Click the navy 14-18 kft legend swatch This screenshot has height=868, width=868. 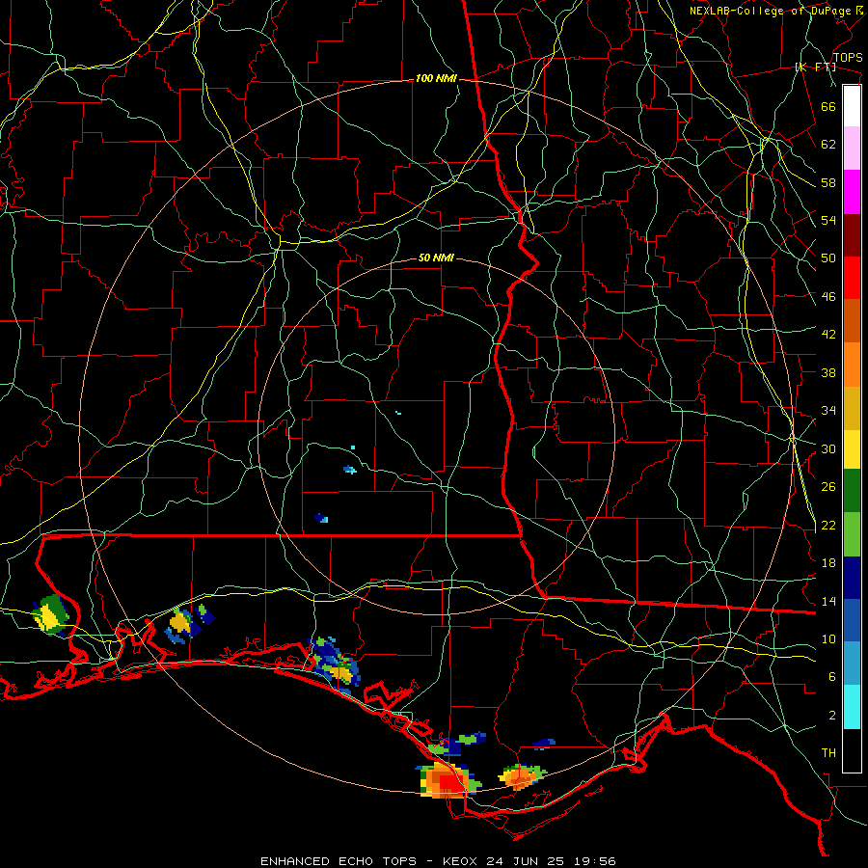click(852, 578)
